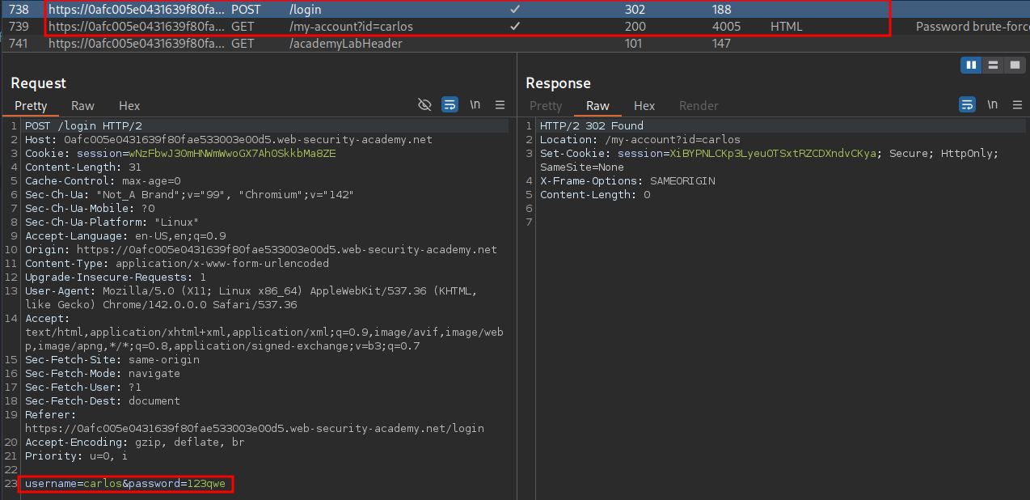Toggle non-printable characters \n in Request panel
Screen dimensions: 1030x500
tap(475, 105)
